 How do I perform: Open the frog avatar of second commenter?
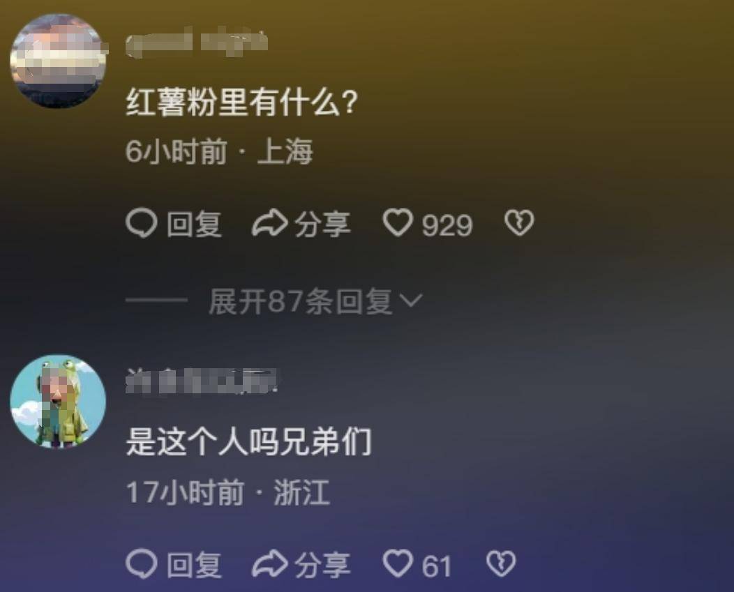(58, 401)
